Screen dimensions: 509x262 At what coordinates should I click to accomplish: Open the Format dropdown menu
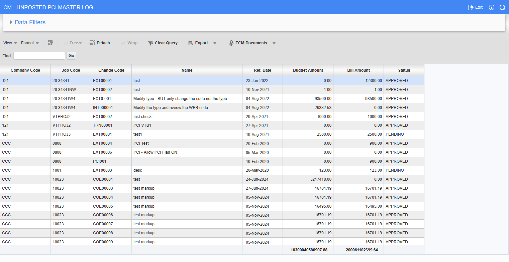[30, 43]
